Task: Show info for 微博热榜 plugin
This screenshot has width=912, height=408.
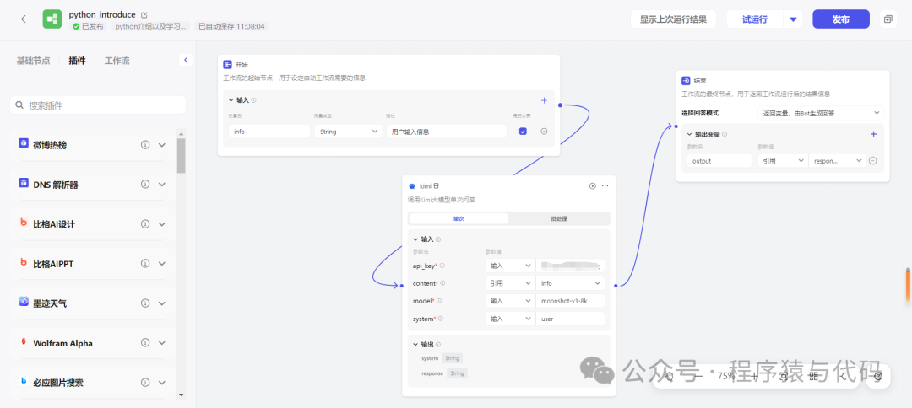Action: click(x=145, y=144)
